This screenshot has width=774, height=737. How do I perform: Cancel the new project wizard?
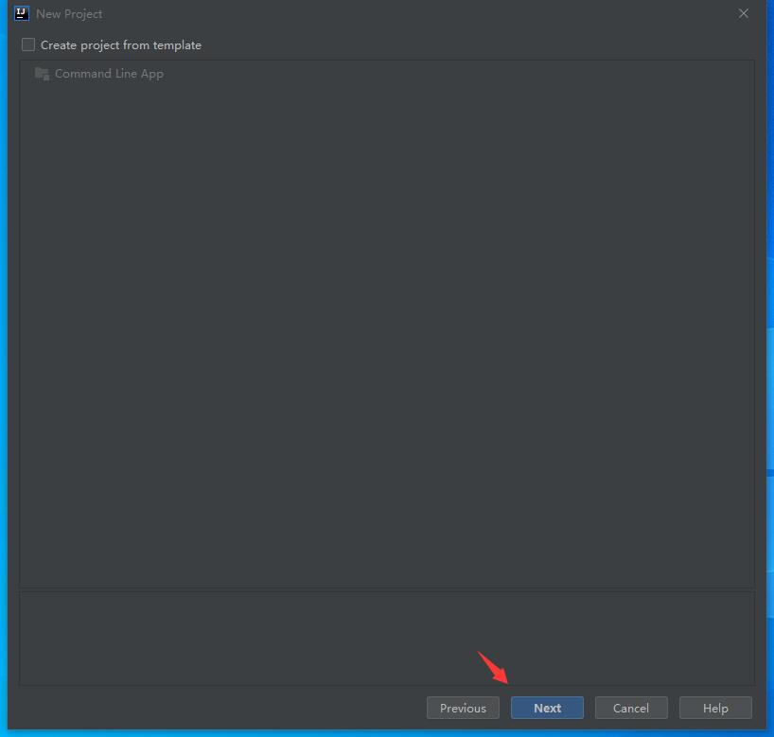pos(631,708)
